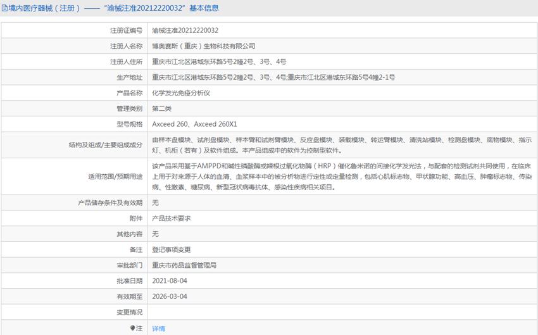Click the 变更情况 label
This screenshot has height=335, width=538.
129,312
